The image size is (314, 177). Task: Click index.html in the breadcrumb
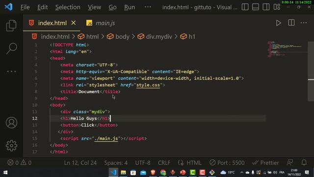pyautogui.click(x=55, y=36)
